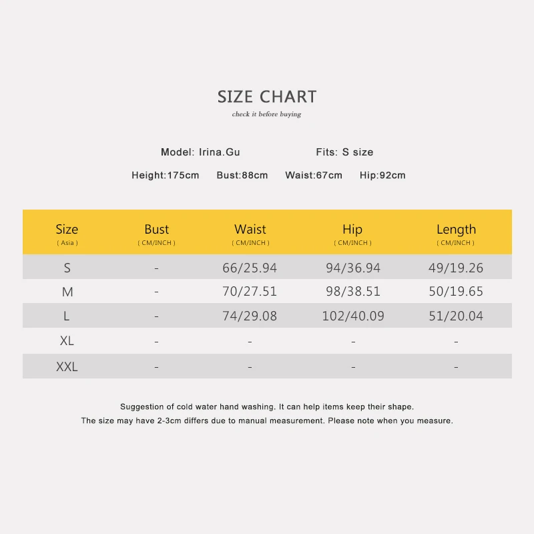This screenshot has height=534, width=534.
Task: Click the Fits: S size label
Action: [344, 152]
